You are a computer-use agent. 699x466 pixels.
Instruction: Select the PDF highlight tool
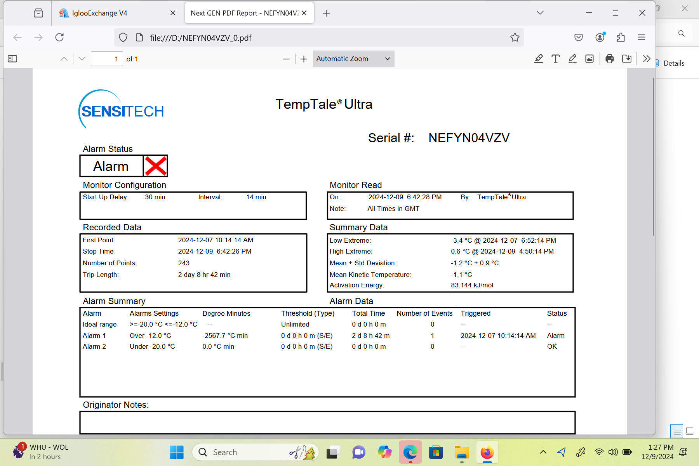[539, 59]
